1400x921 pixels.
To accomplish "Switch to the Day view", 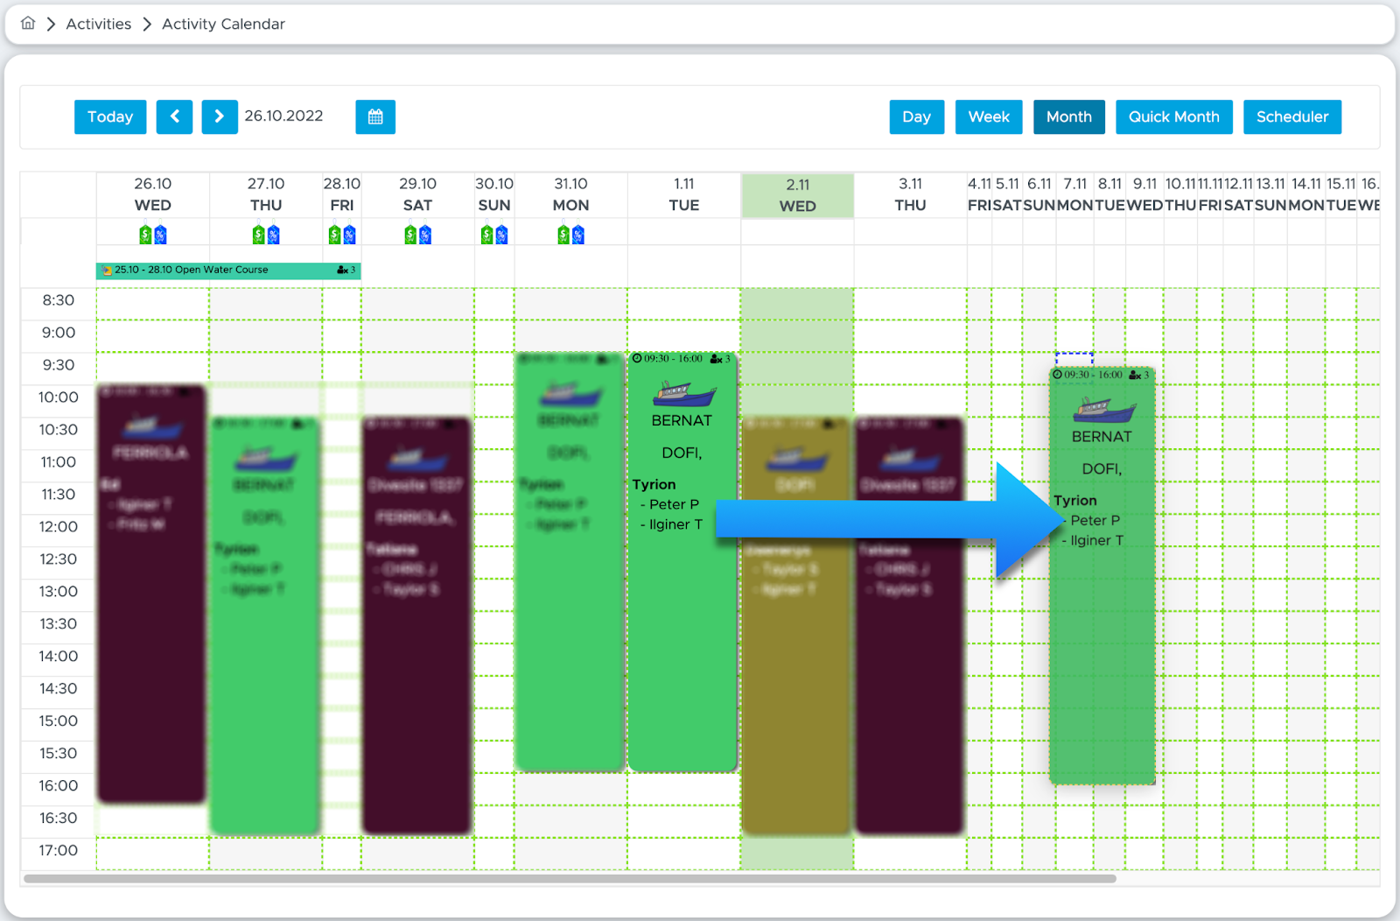I will [x=917, y=116].
